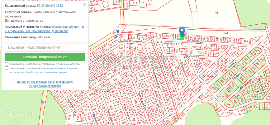Click the 'Получить подробный отчет' button
The width and height of the screenshot is (270, 125).
[x=45, y=57]
